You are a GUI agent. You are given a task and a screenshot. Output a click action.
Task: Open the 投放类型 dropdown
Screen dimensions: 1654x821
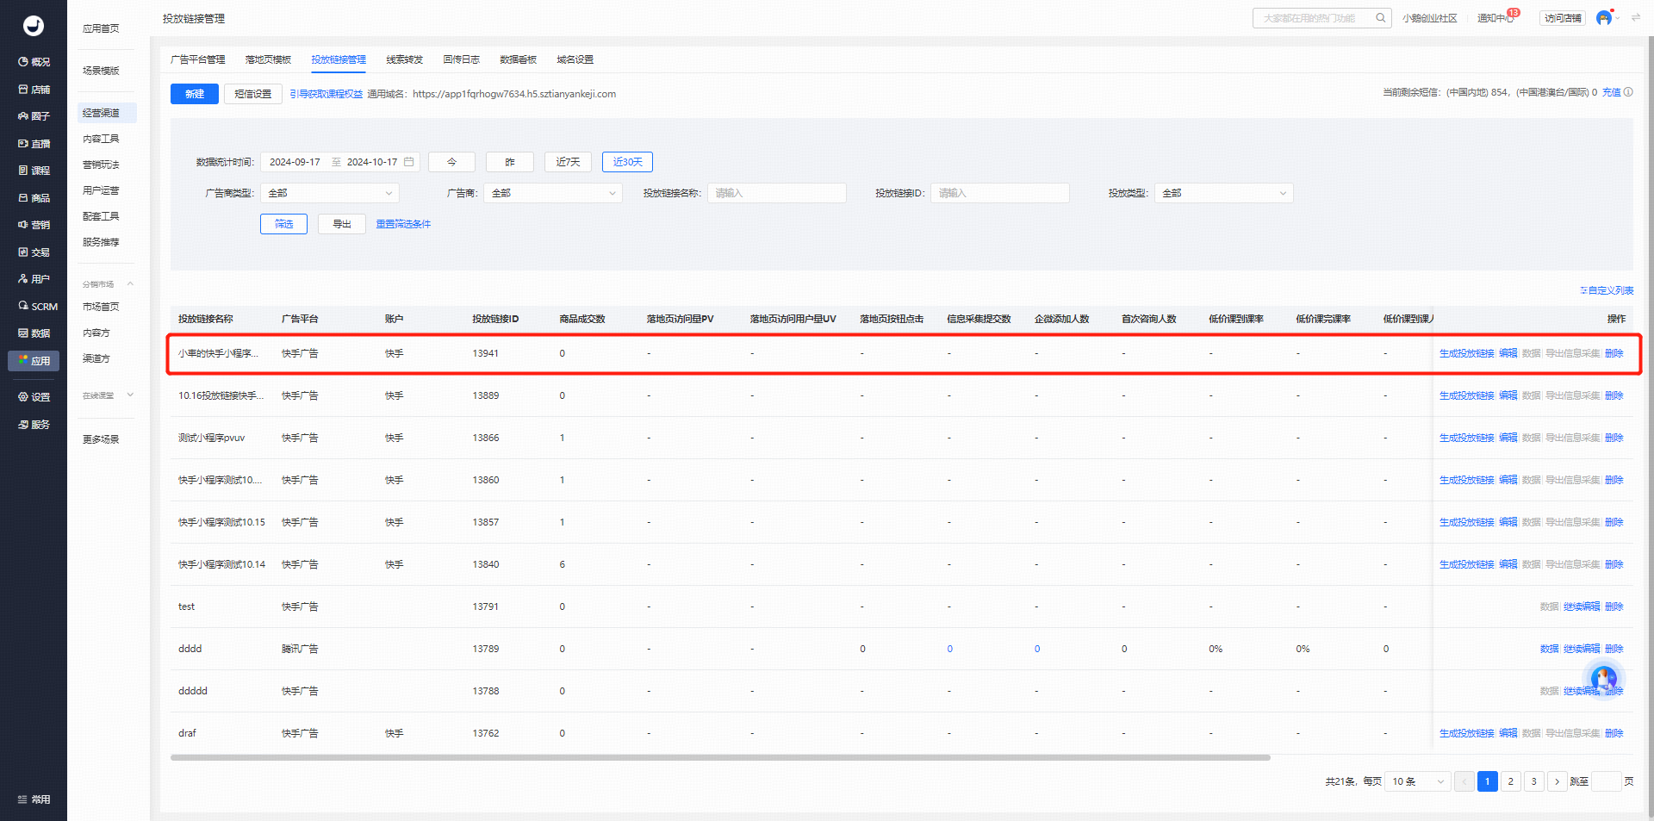click(x=1223, y=193)
